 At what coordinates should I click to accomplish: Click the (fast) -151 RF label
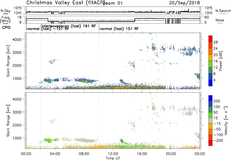pos(55,29)
